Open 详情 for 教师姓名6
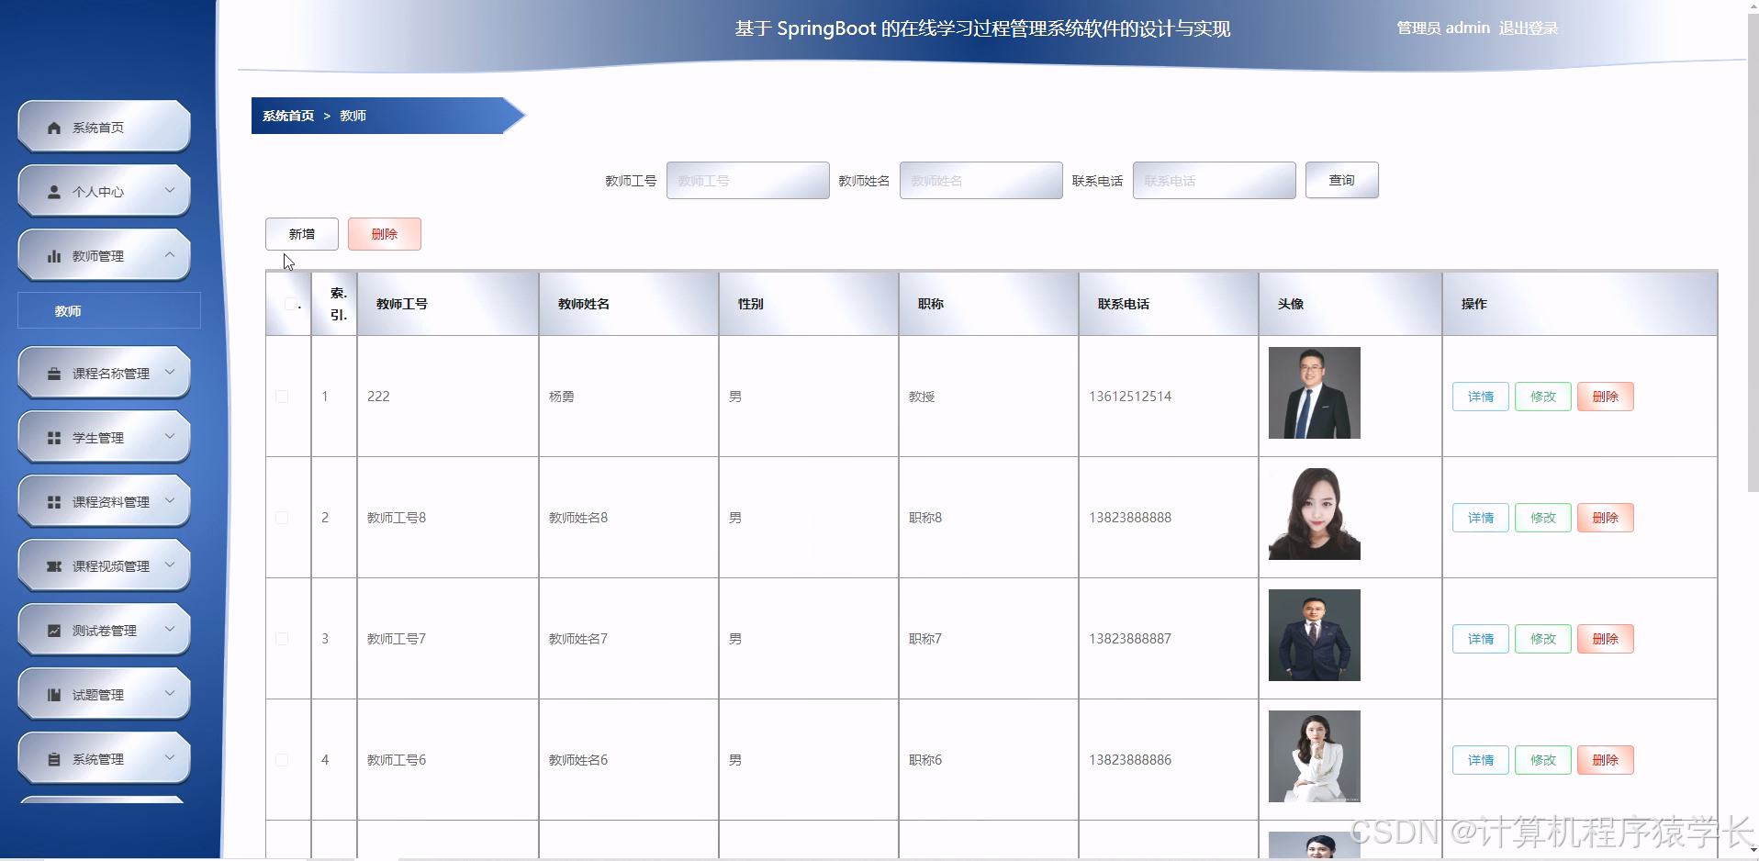The width and height of the screenshot is (1759, 861). 1481,760
